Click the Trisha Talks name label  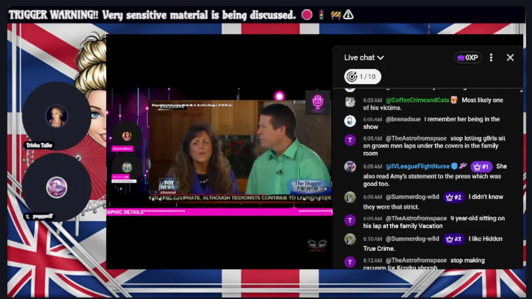39,145
